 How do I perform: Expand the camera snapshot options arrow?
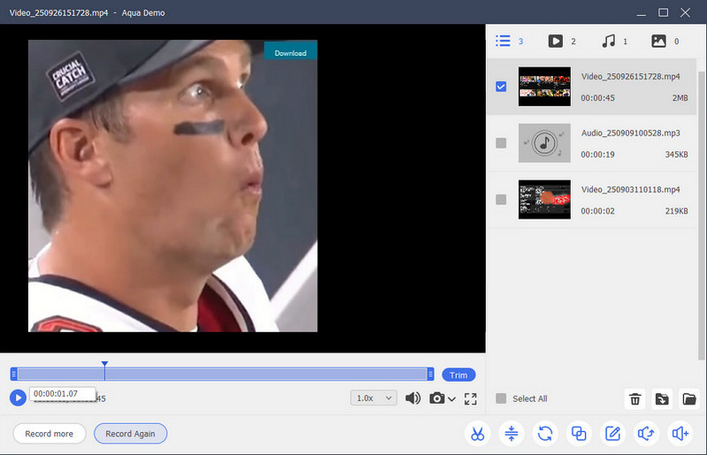tap(452, 399)
